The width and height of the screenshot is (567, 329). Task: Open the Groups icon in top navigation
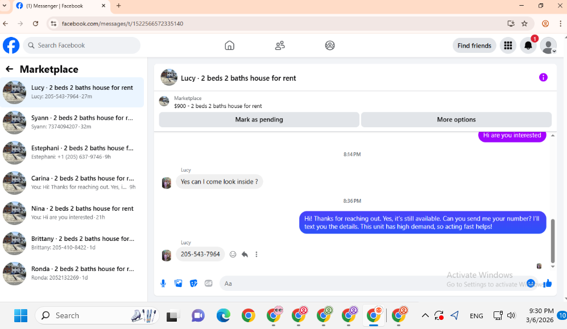[330, 45]
